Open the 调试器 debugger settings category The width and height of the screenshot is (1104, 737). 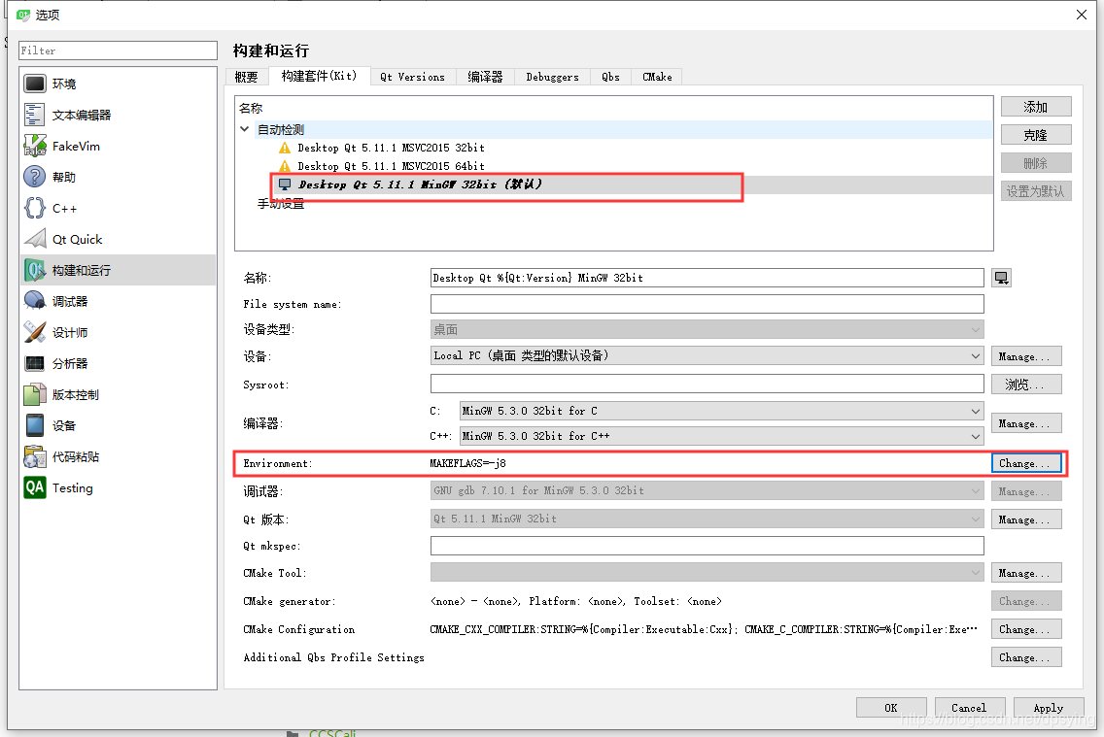click(x=118, y=301)
